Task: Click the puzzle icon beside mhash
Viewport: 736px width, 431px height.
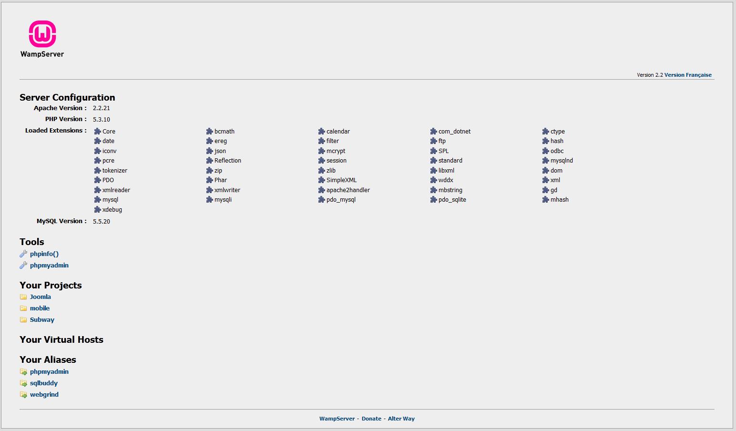Action: [546, 199]
